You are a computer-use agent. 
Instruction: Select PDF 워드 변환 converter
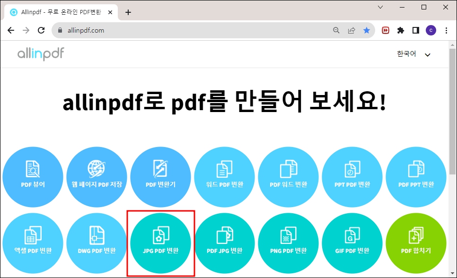click(288, 177)
